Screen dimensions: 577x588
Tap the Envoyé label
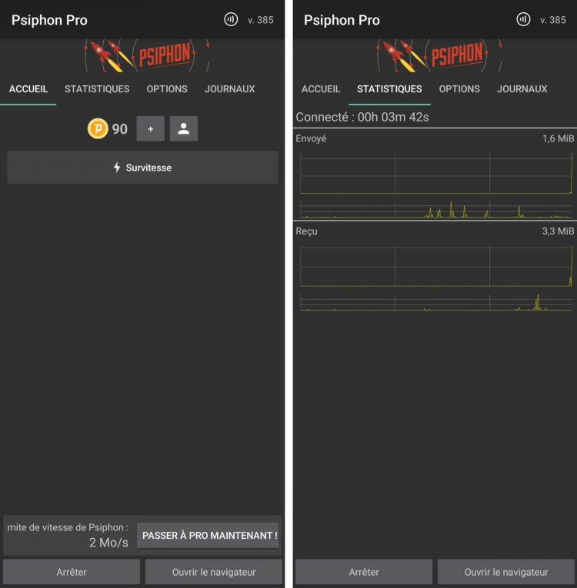(x=311, y=138)
